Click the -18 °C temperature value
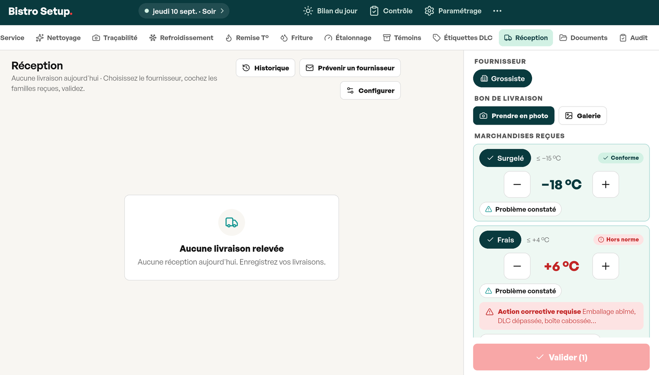The height and width of the screenshot is (375, 659). point(561,185)
